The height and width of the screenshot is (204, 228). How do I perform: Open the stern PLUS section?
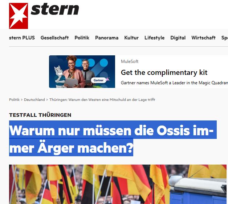(x=22, y=38)
